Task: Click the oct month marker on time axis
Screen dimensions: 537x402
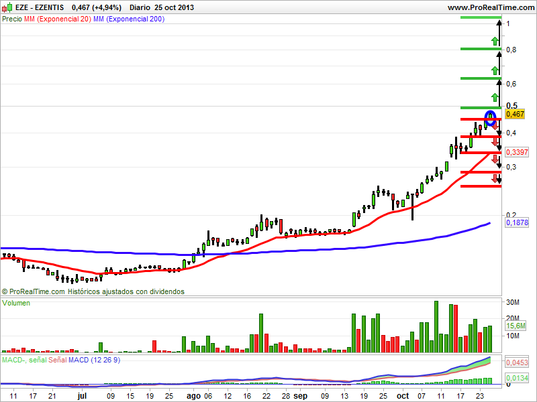Action: point(403,396)
